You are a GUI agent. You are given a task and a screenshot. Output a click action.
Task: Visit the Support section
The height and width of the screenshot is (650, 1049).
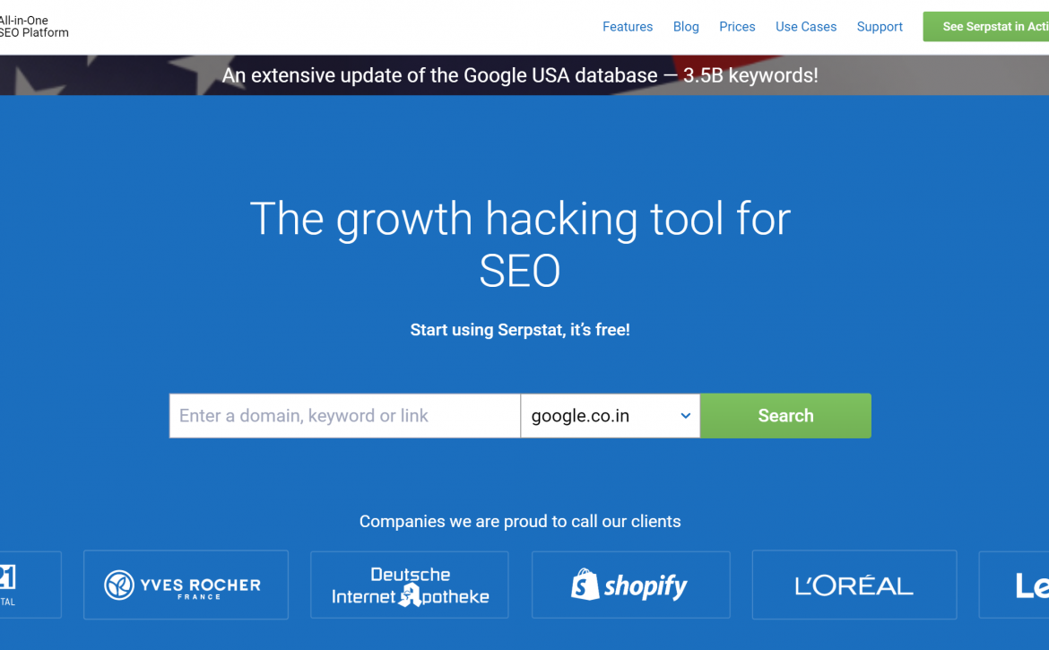(880, 27)
